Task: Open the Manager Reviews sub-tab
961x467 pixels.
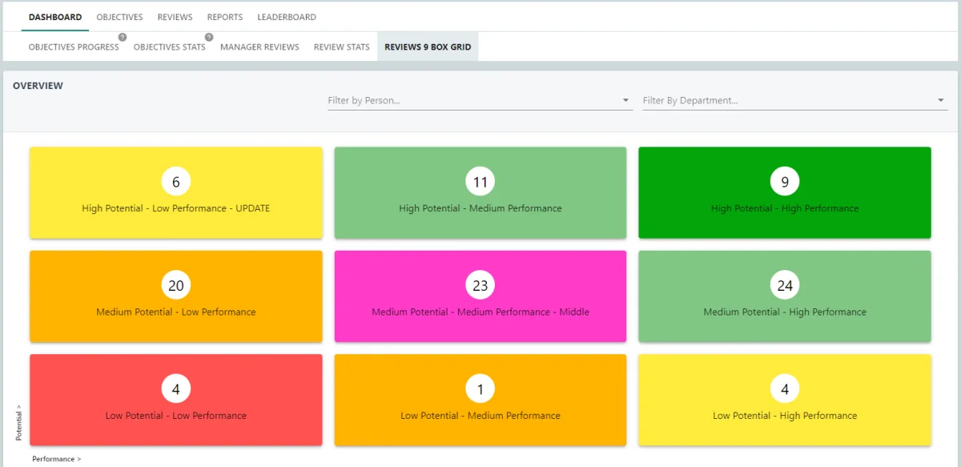Action: click(x=259, y=47)
